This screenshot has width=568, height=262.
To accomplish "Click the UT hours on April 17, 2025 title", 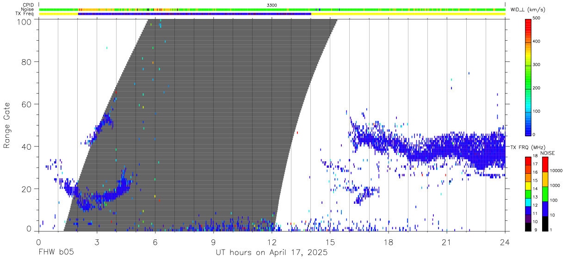I will coord(272,253).
